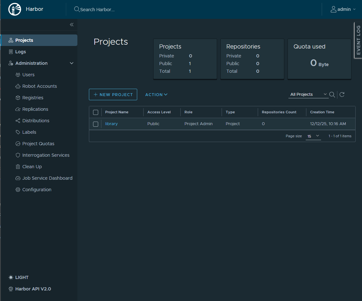Switch to LIGHT theme
The height and width of the screenshot is (301, 362).
point(22,277)
